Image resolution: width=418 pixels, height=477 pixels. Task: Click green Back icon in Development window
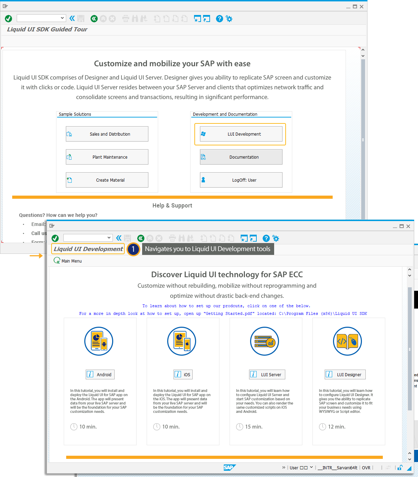141,238
